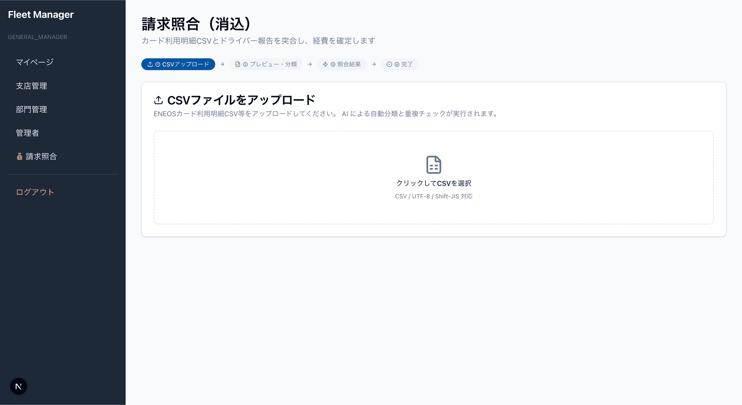Click the upload arrow icon beside CSVファイルをアップロード heading
Screen dimensions: 742x405
pos(158,100)
